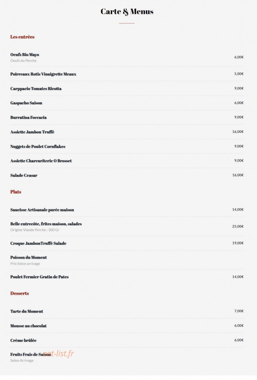Open Croque JambonTruffé Salade
Screen dimensions: 257x380
coord(38,243)
